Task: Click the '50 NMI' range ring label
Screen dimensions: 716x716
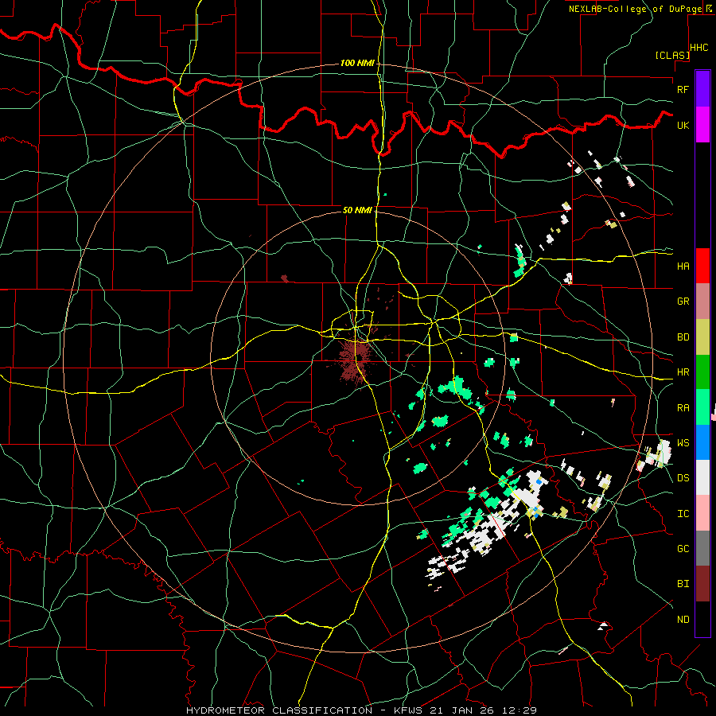Action: point(357,210)
